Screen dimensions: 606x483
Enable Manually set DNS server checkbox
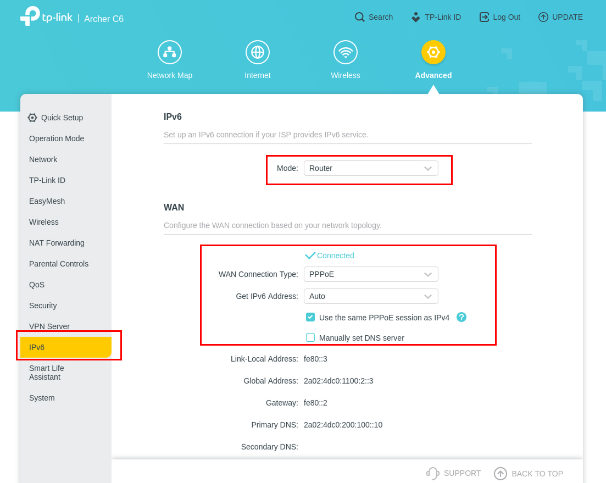[x=310, y=337]
